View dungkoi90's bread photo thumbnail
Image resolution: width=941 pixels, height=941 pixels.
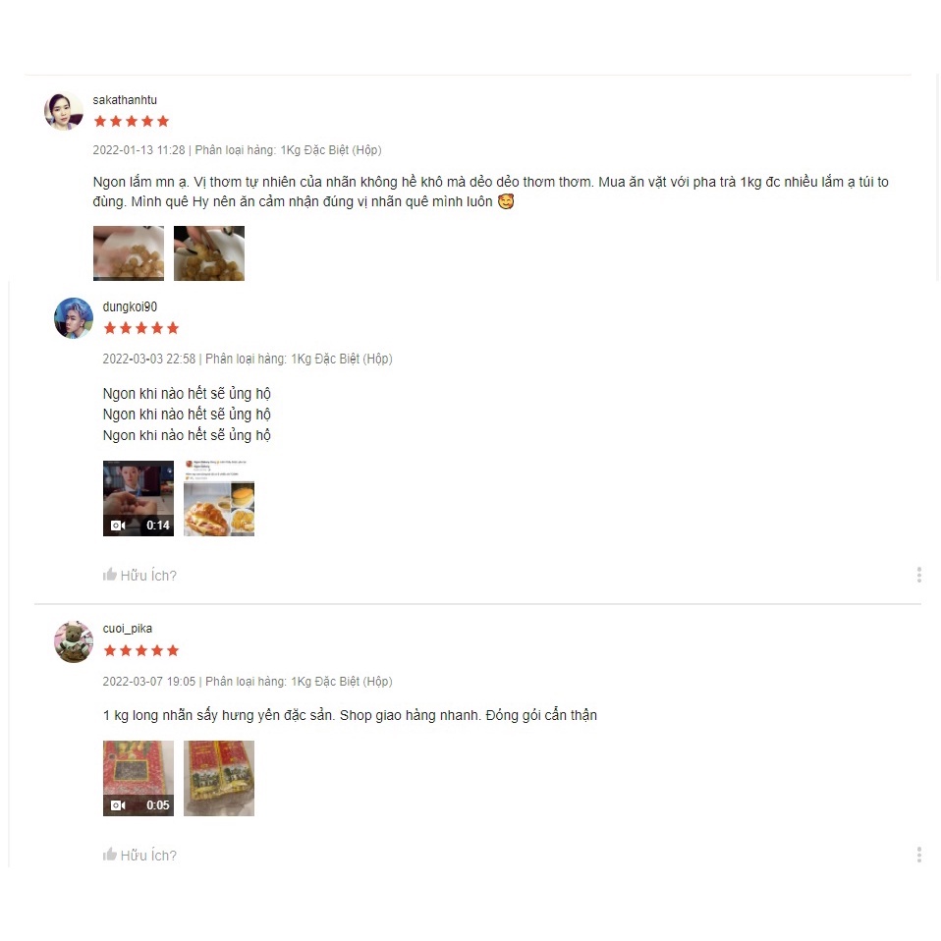(x=219, y=498)
